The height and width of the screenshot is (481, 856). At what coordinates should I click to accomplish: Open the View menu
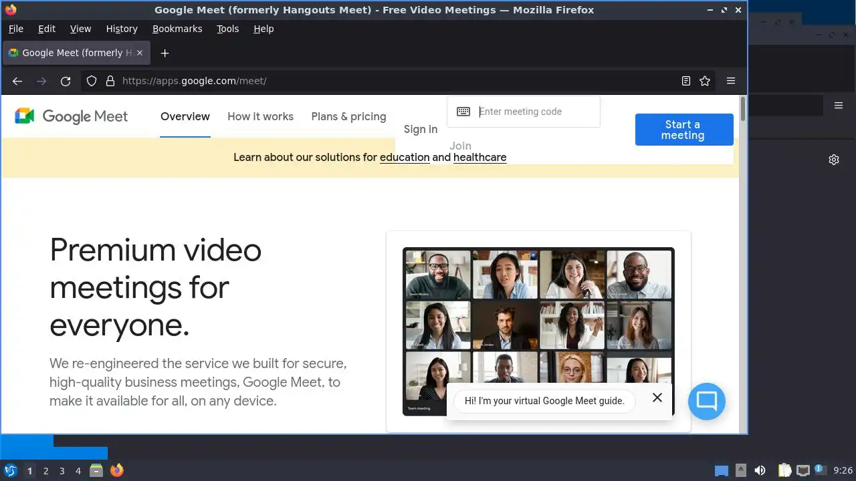coord(80,29)
